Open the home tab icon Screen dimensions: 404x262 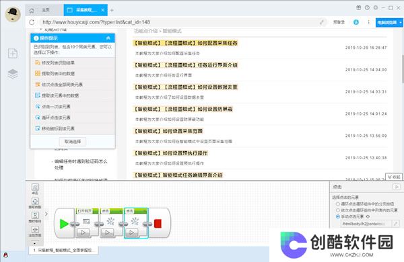coord(32,10)
